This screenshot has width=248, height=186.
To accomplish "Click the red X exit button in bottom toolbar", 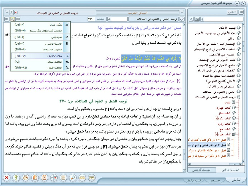I will [7, 178].
